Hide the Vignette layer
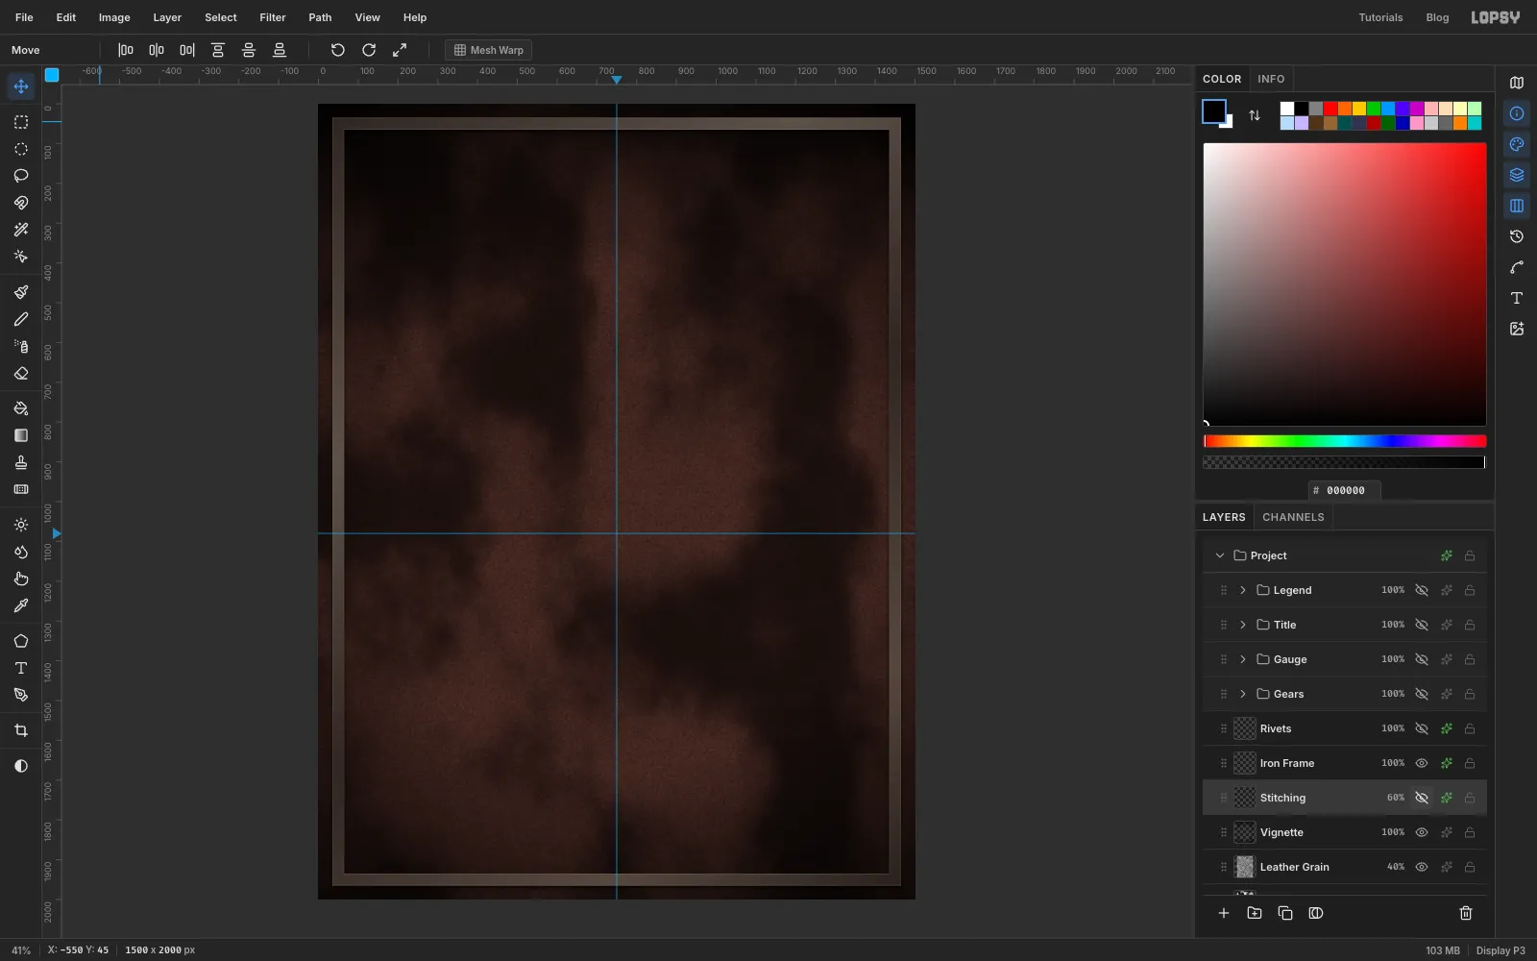Viewport: 1537px width, 961px height. coord(1422,832)
